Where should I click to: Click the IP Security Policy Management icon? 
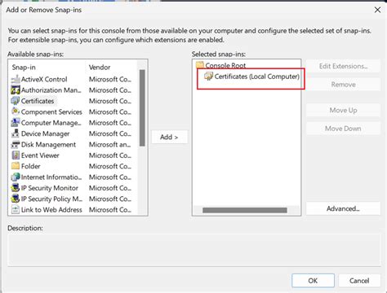pyautogui.click(x=16, y=199)
